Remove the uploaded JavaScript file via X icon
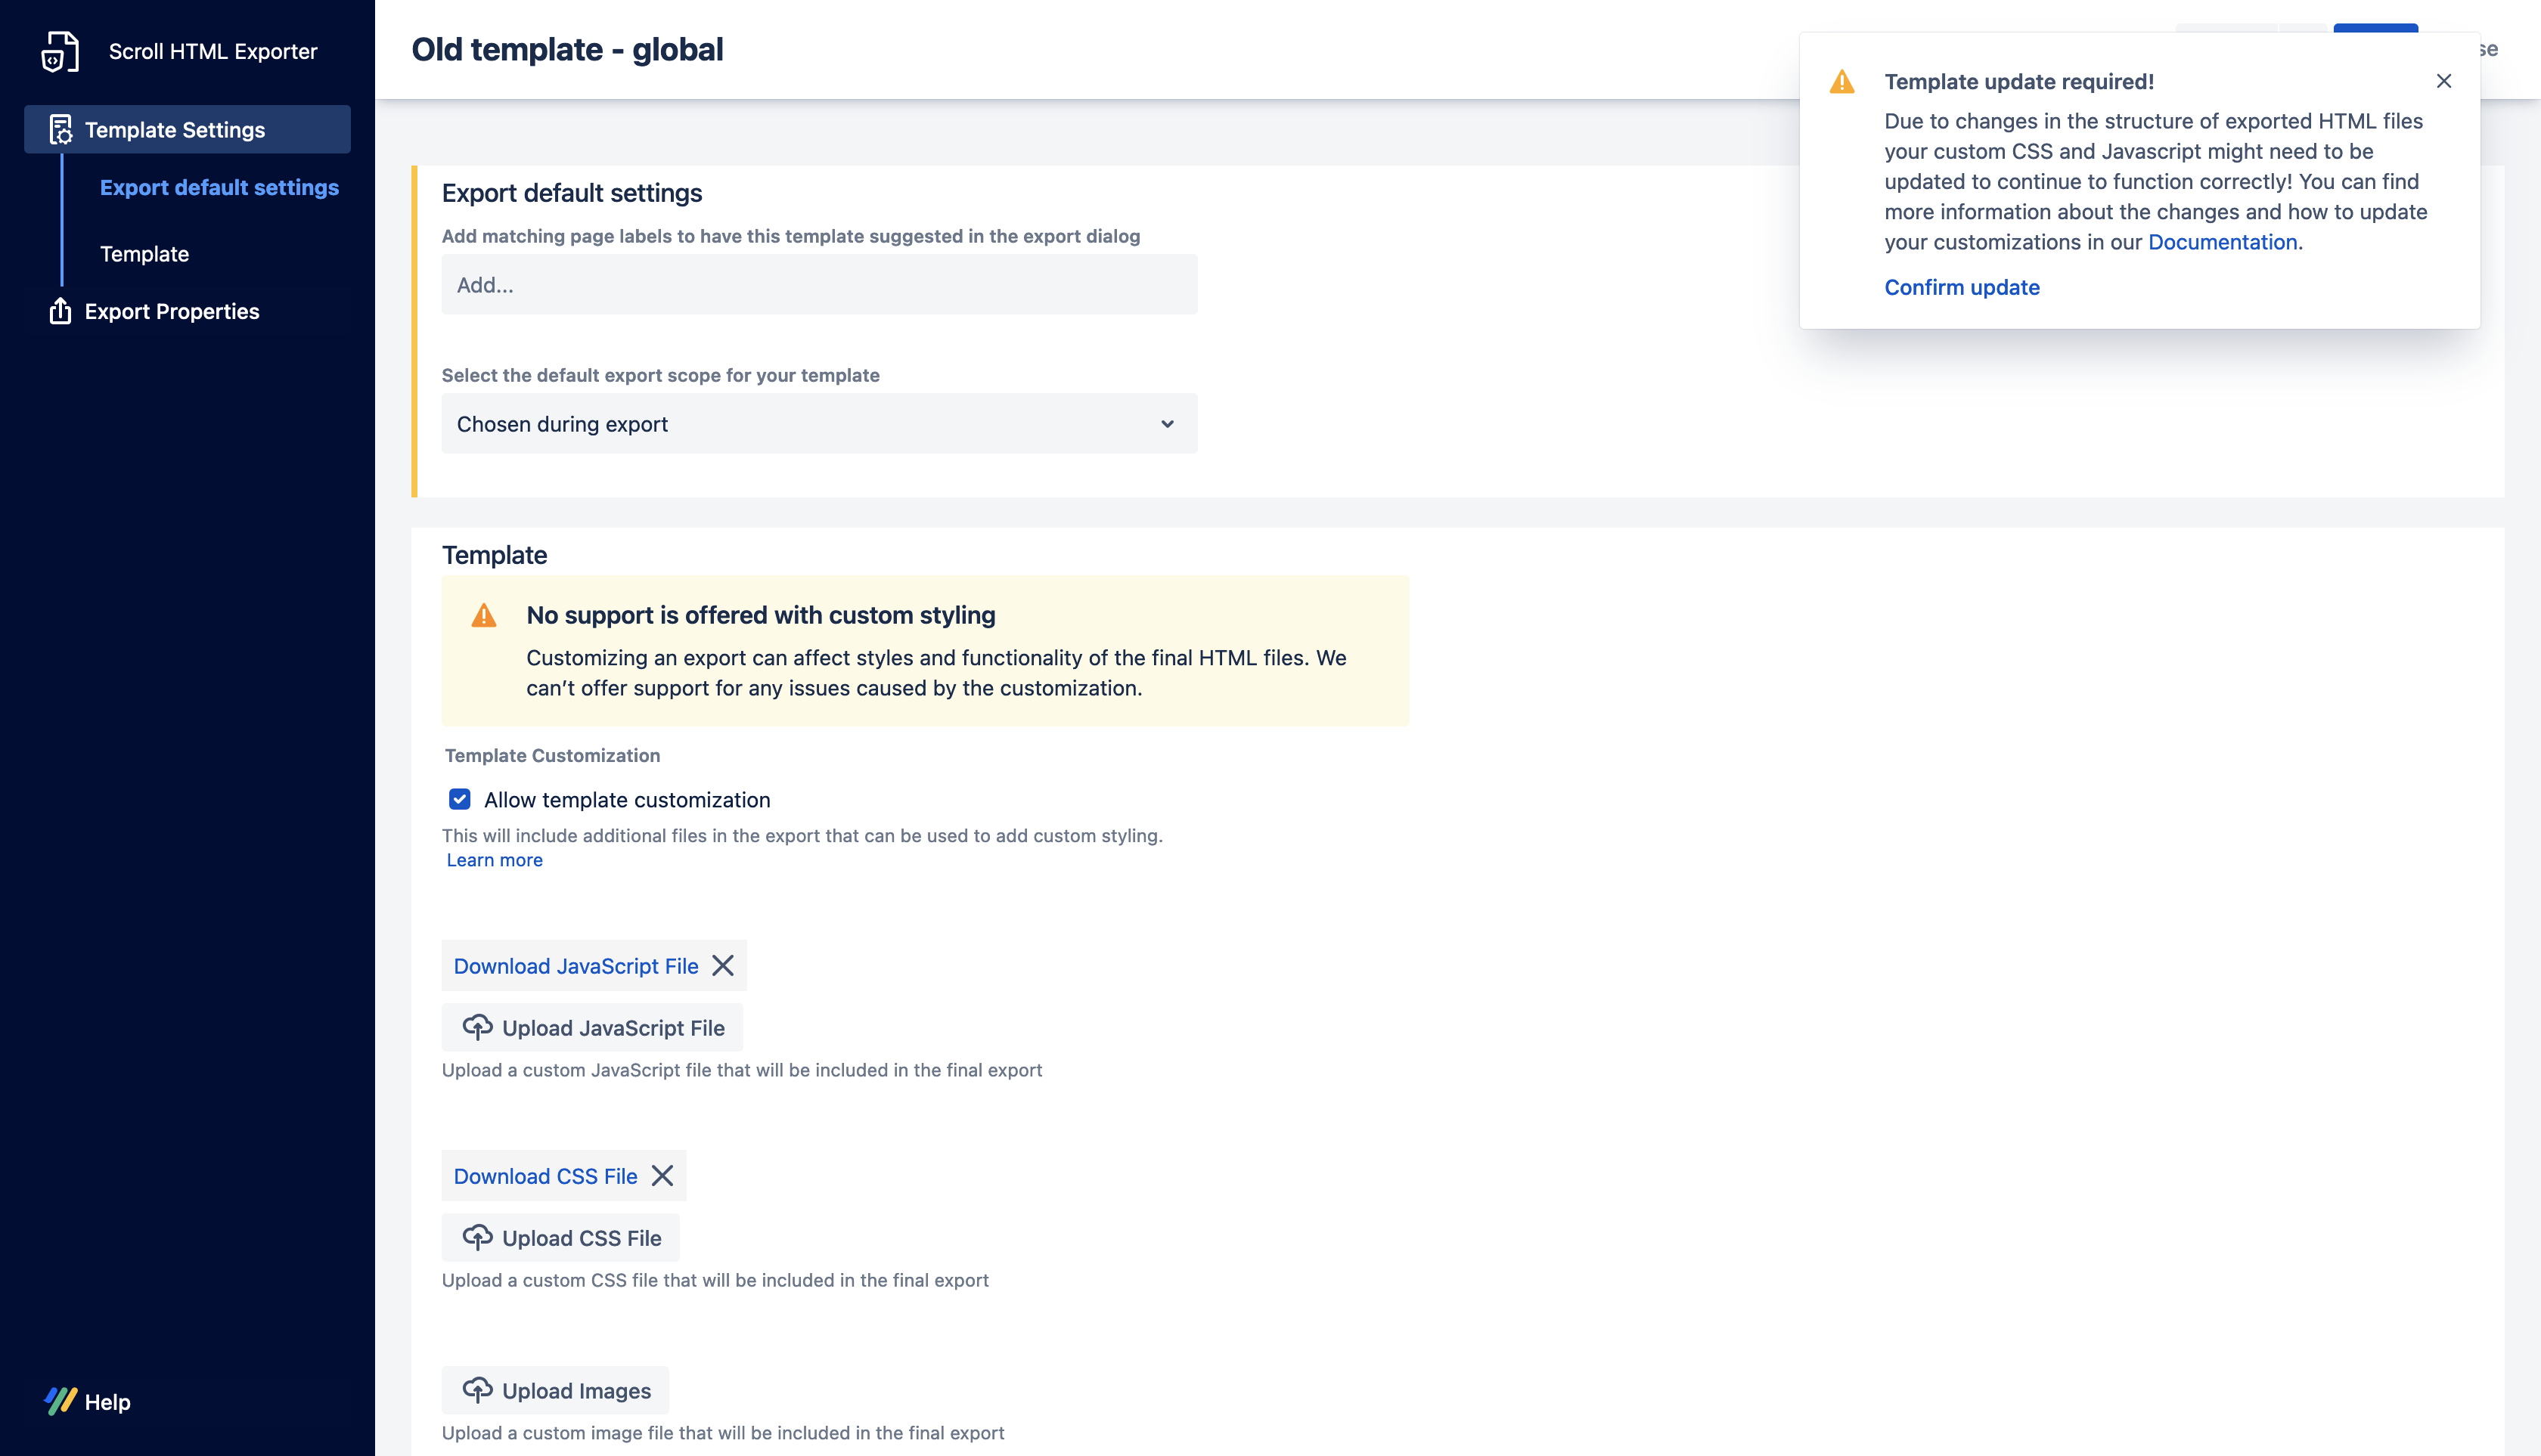Image resolution: width=2541 pixels, height=1456 pixels. pyautogui.click(x=723, y=965)
